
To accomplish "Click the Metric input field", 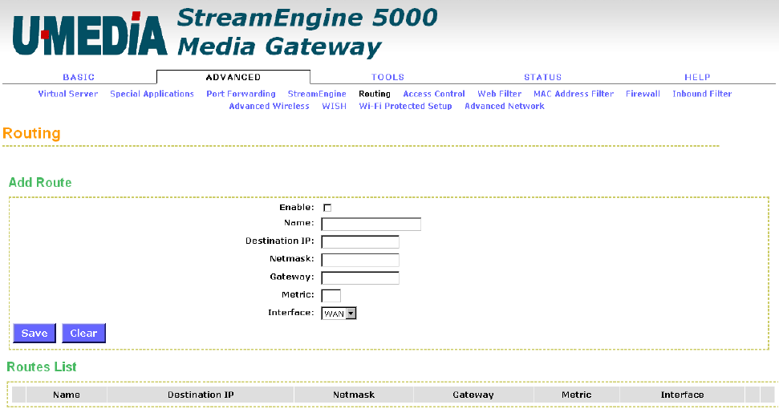I will point(331,296).
